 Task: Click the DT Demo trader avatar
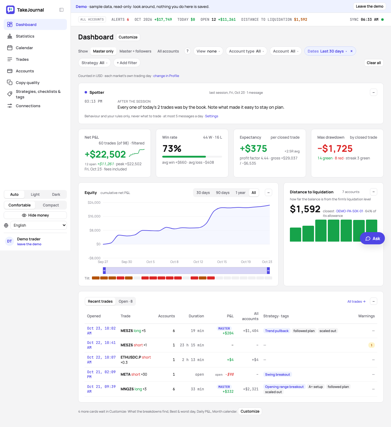pyautogui.click(x=9, y=241)
